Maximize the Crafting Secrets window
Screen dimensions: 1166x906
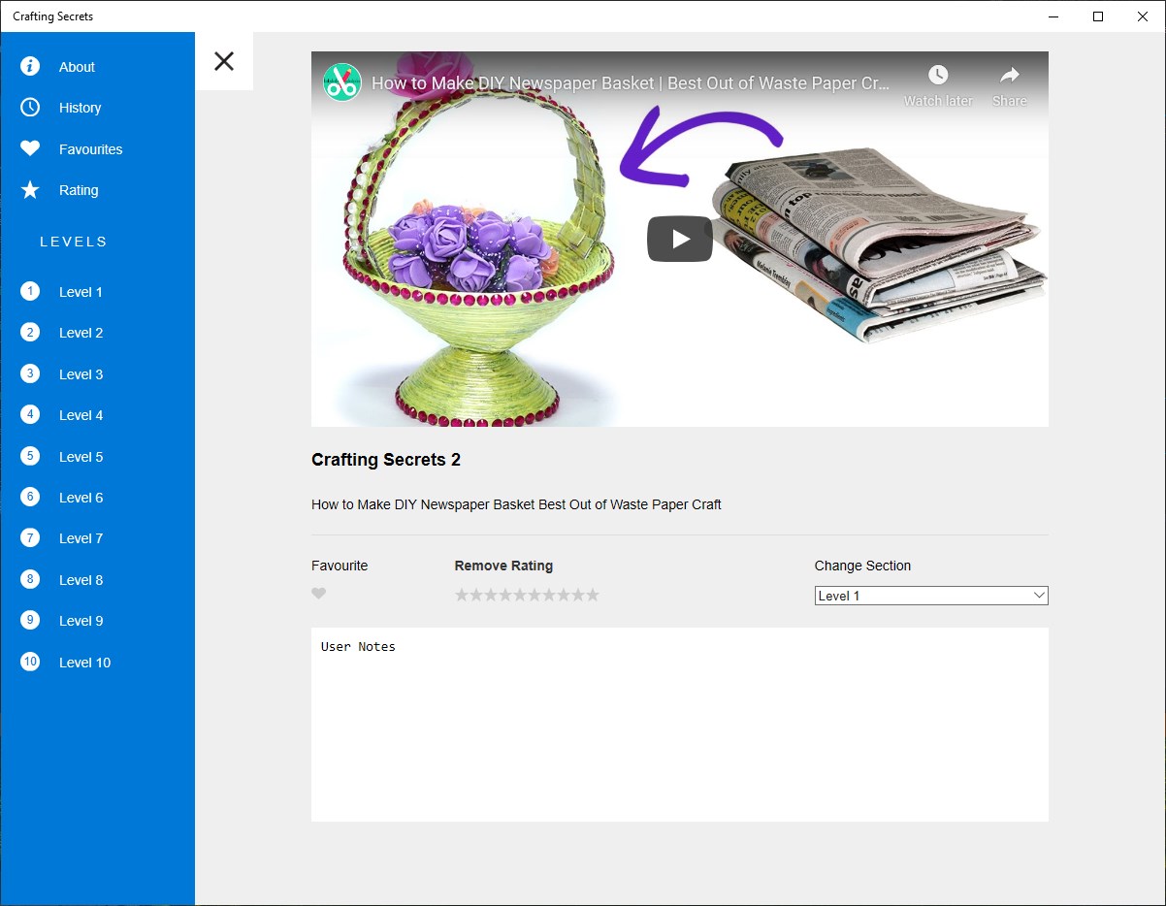click(x=1098, y=16)
